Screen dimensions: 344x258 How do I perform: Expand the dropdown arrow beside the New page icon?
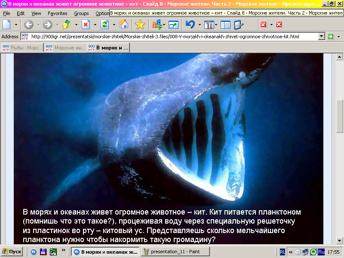pyautogui.click(x=16, y=25)
